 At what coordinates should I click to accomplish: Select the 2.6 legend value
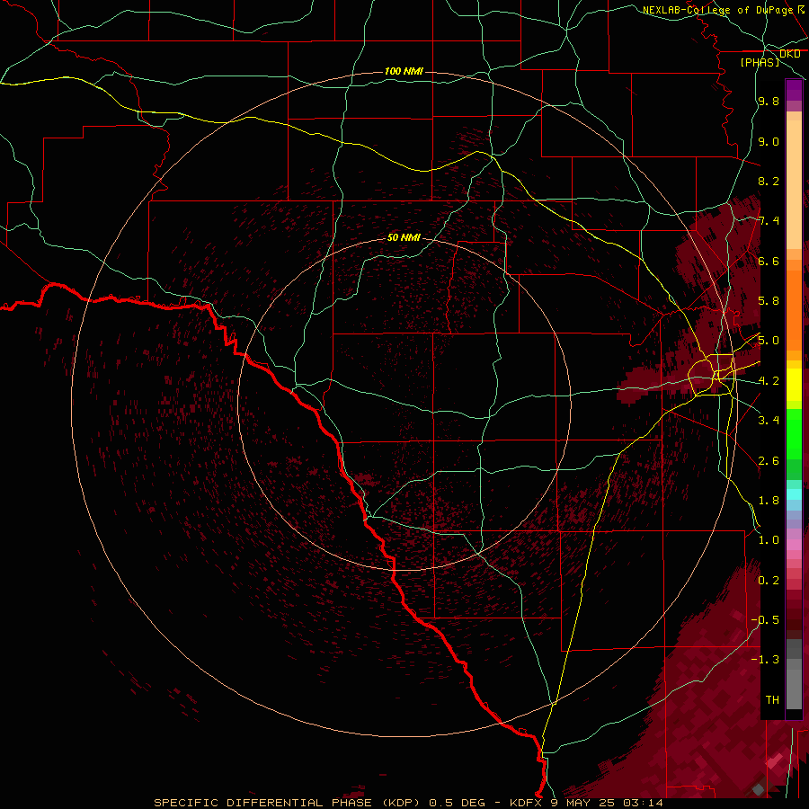(x=769, y=461)
